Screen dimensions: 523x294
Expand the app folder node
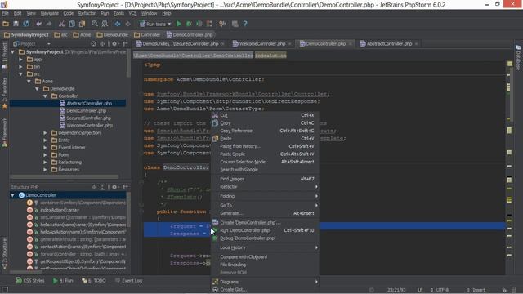click(x=20, y=60)
